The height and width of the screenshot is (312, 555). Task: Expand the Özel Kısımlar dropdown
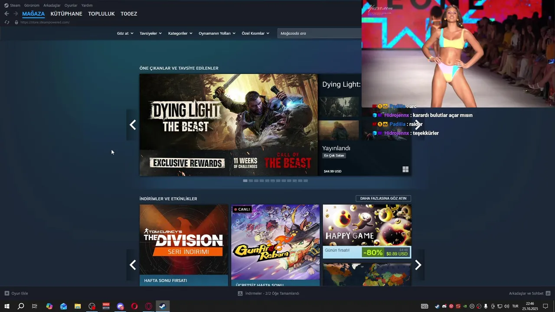255,33
